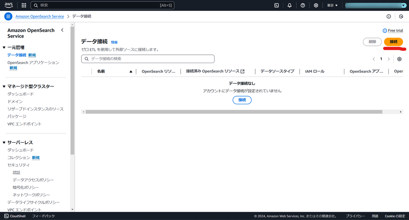Viewport: 409px width, 220px height.
Task: Open 暗号化ポリシー
Action: pos(26,187)
